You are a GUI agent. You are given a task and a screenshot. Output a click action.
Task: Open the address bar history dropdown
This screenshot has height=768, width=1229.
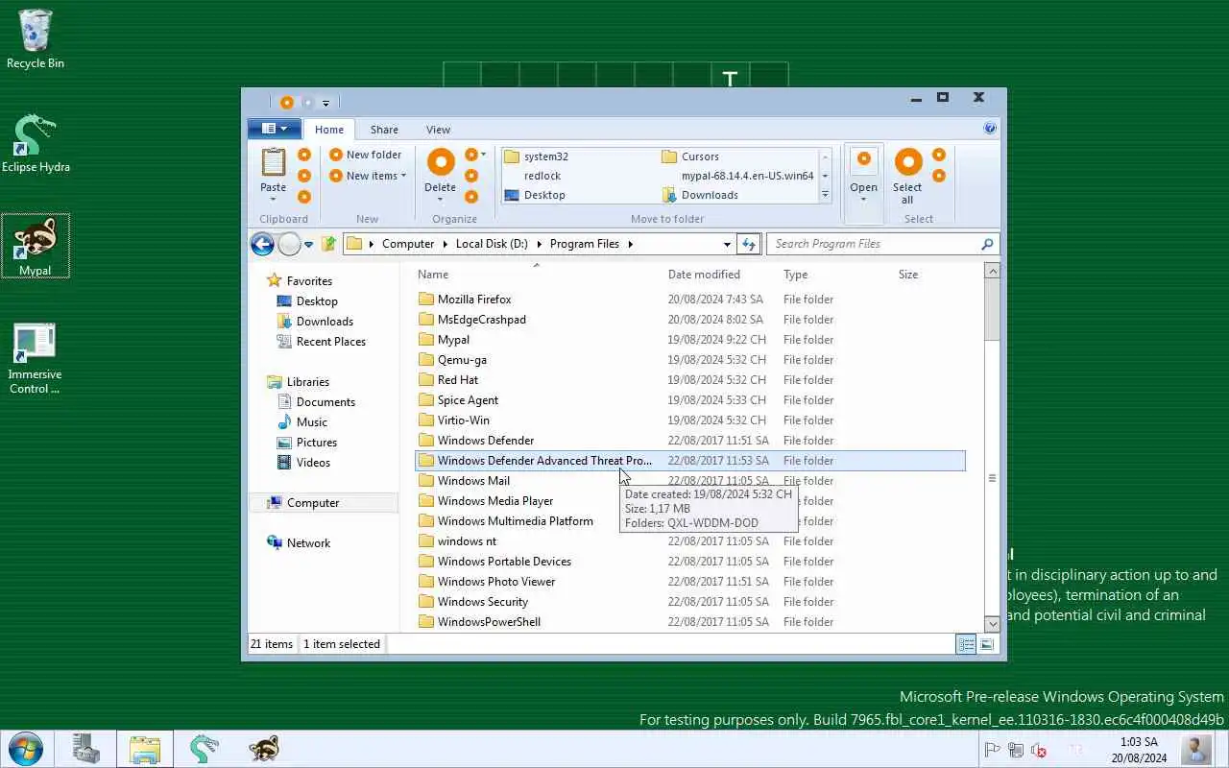pos(727,244)
